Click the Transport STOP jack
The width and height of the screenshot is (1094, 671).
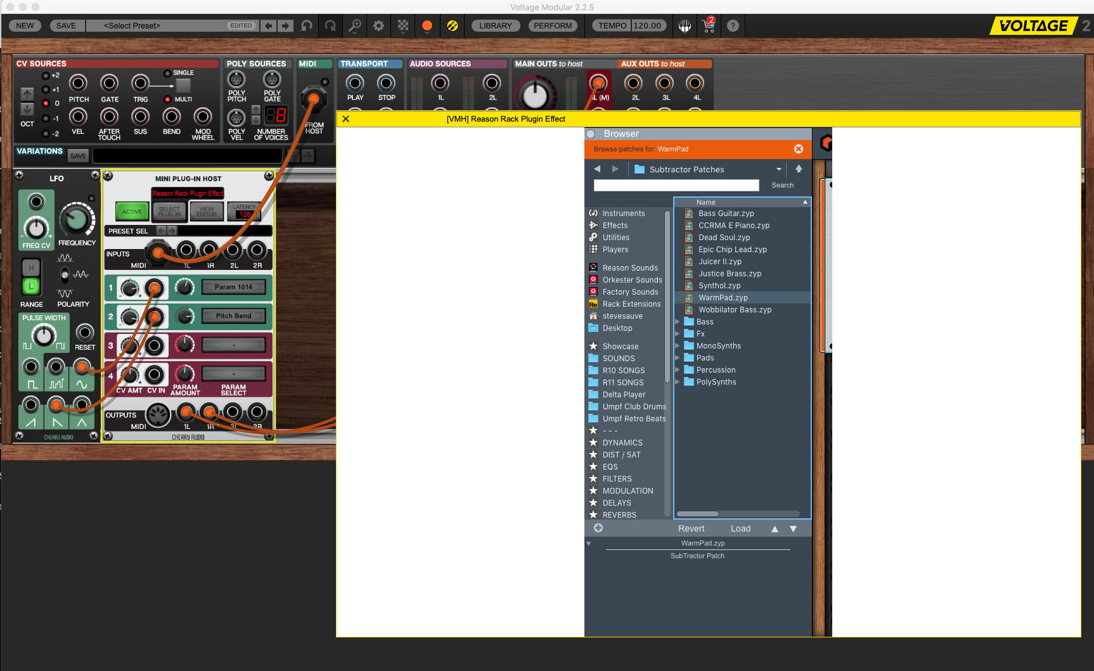[386, 83]
